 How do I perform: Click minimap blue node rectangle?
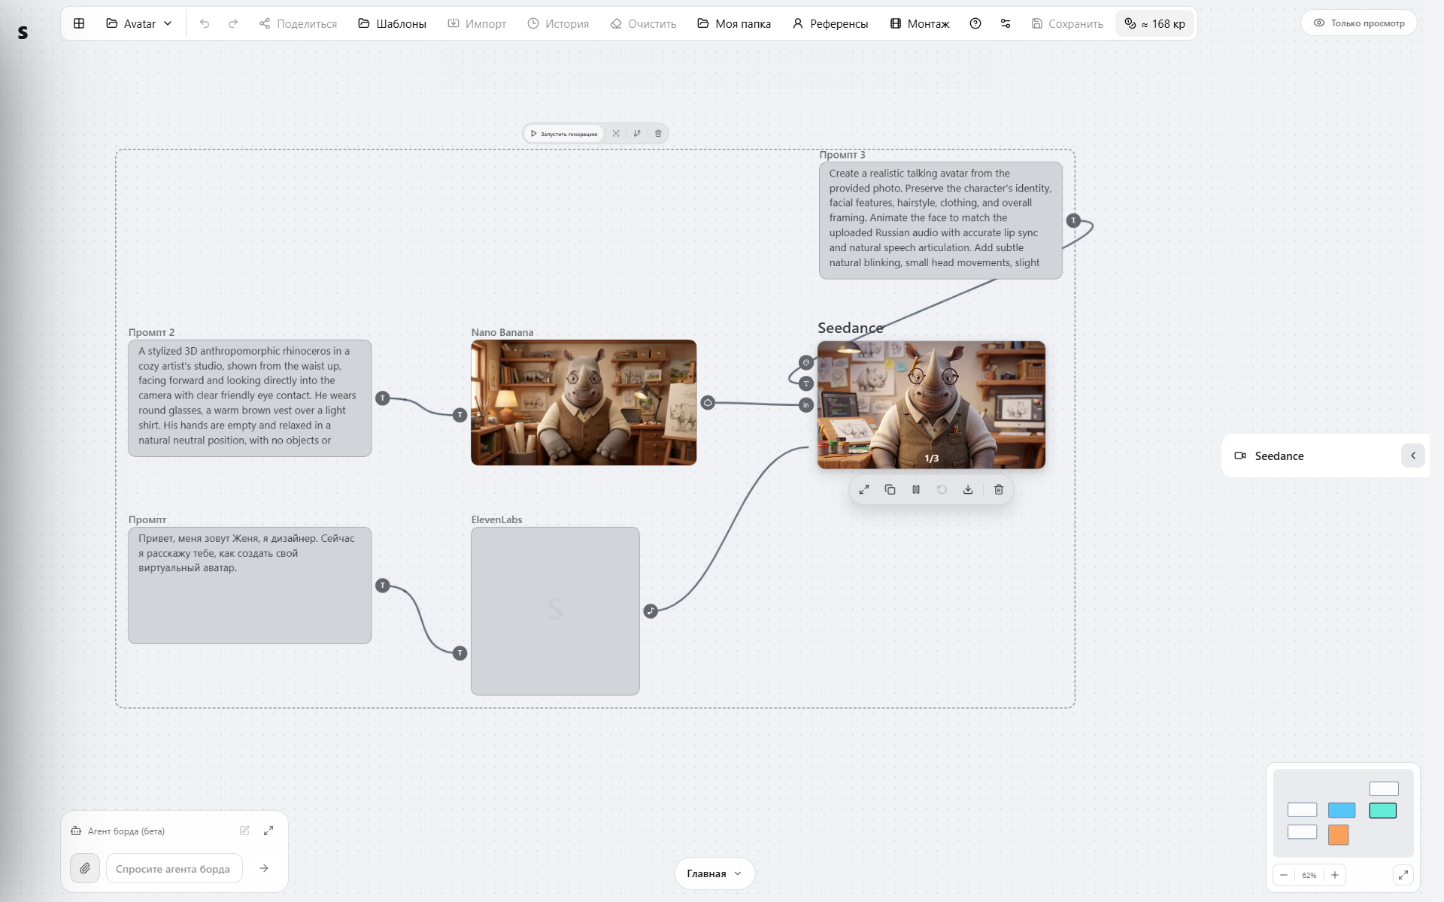pos(1342,810)
